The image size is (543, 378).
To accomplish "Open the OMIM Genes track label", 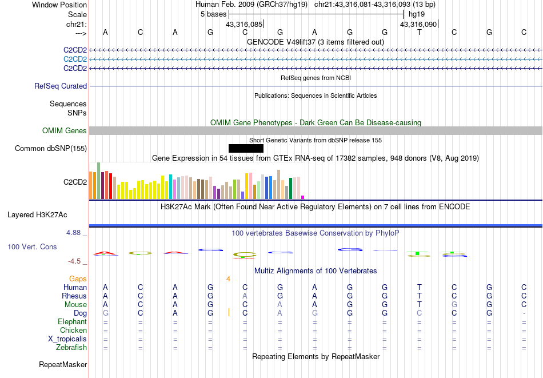I will point(65,130).
